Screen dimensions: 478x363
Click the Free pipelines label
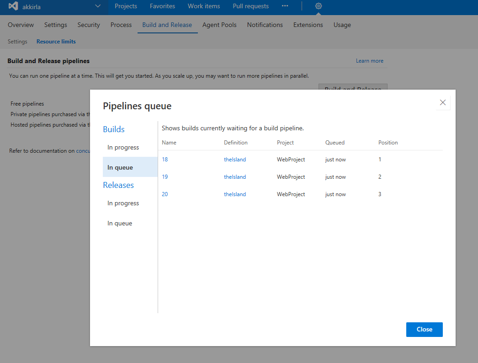(x=27, y=104)
